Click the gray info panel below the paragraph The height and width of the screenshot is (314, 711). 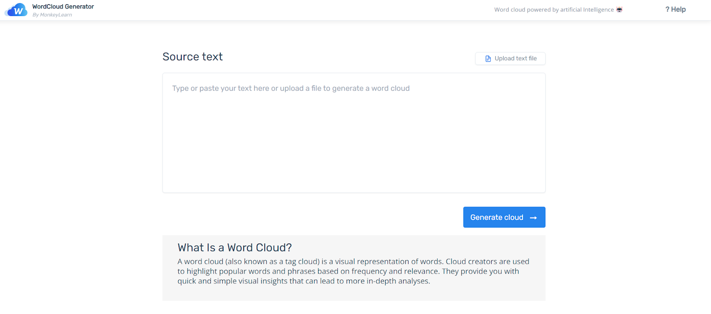[x=354, y=294]
